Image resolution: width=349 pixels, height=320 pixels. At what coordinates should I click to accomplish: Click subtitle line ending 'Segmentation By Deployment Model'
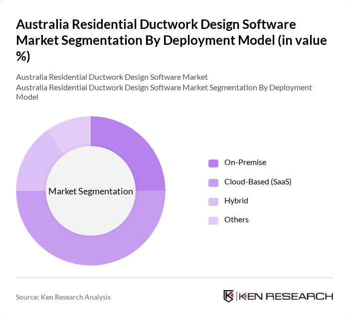pyautogui.click(x=164, y=92)
